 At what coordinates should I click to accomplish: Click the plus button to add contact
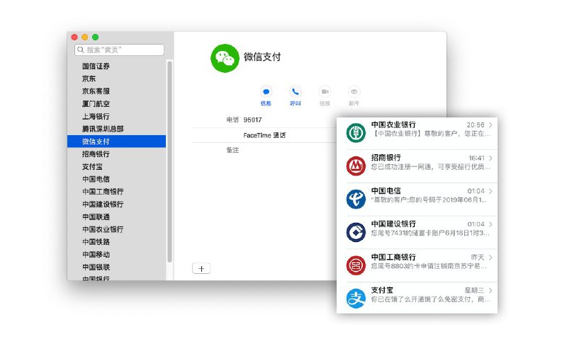click(201, 268)
